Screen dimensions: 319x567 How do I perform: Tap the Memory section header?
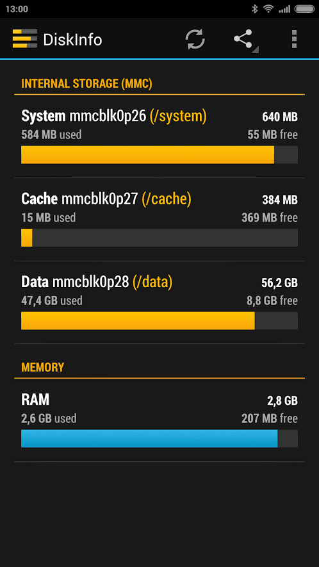tap(43, 367)
